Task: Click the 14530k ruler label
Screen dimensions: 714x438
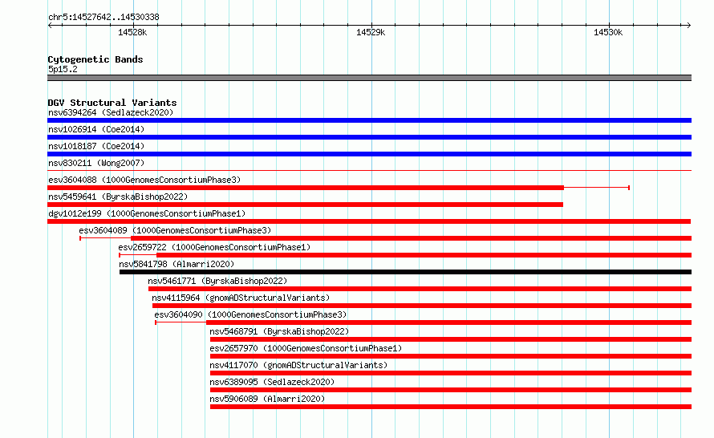Action: point(608,32)
